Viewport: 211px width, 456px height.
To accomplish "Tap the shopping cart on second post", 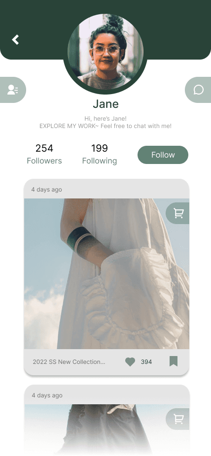I will pyautogui.click(x=178, y=419).
